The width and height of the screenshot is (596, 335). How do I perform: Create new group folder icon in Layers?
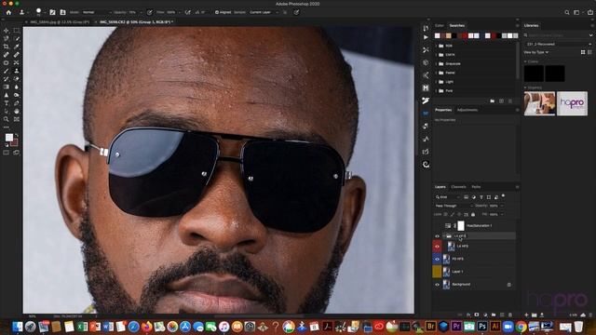pyautogui.click(x=494, y=315)
